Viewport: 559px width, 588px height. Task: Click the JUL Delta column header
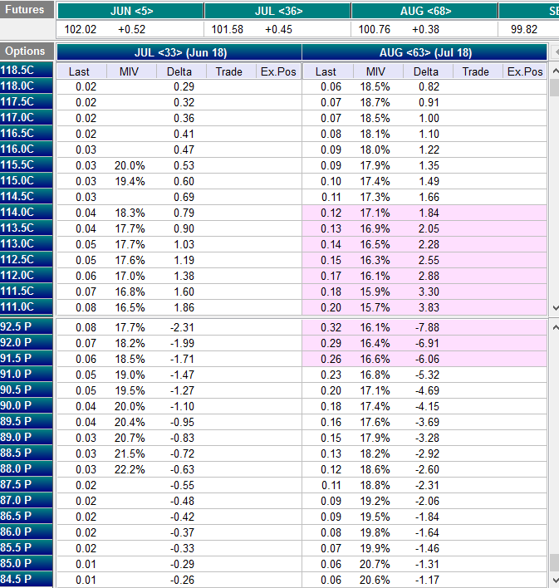point(181,71)
